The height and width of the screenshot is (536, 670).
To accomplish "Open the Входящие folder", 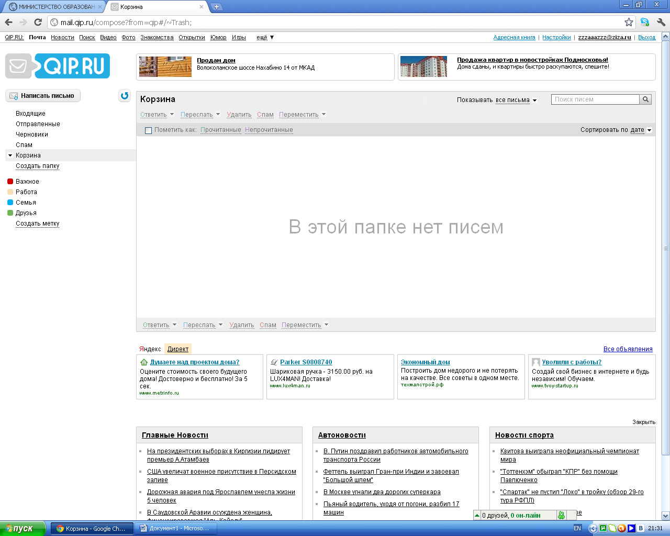I will point(30,114).
